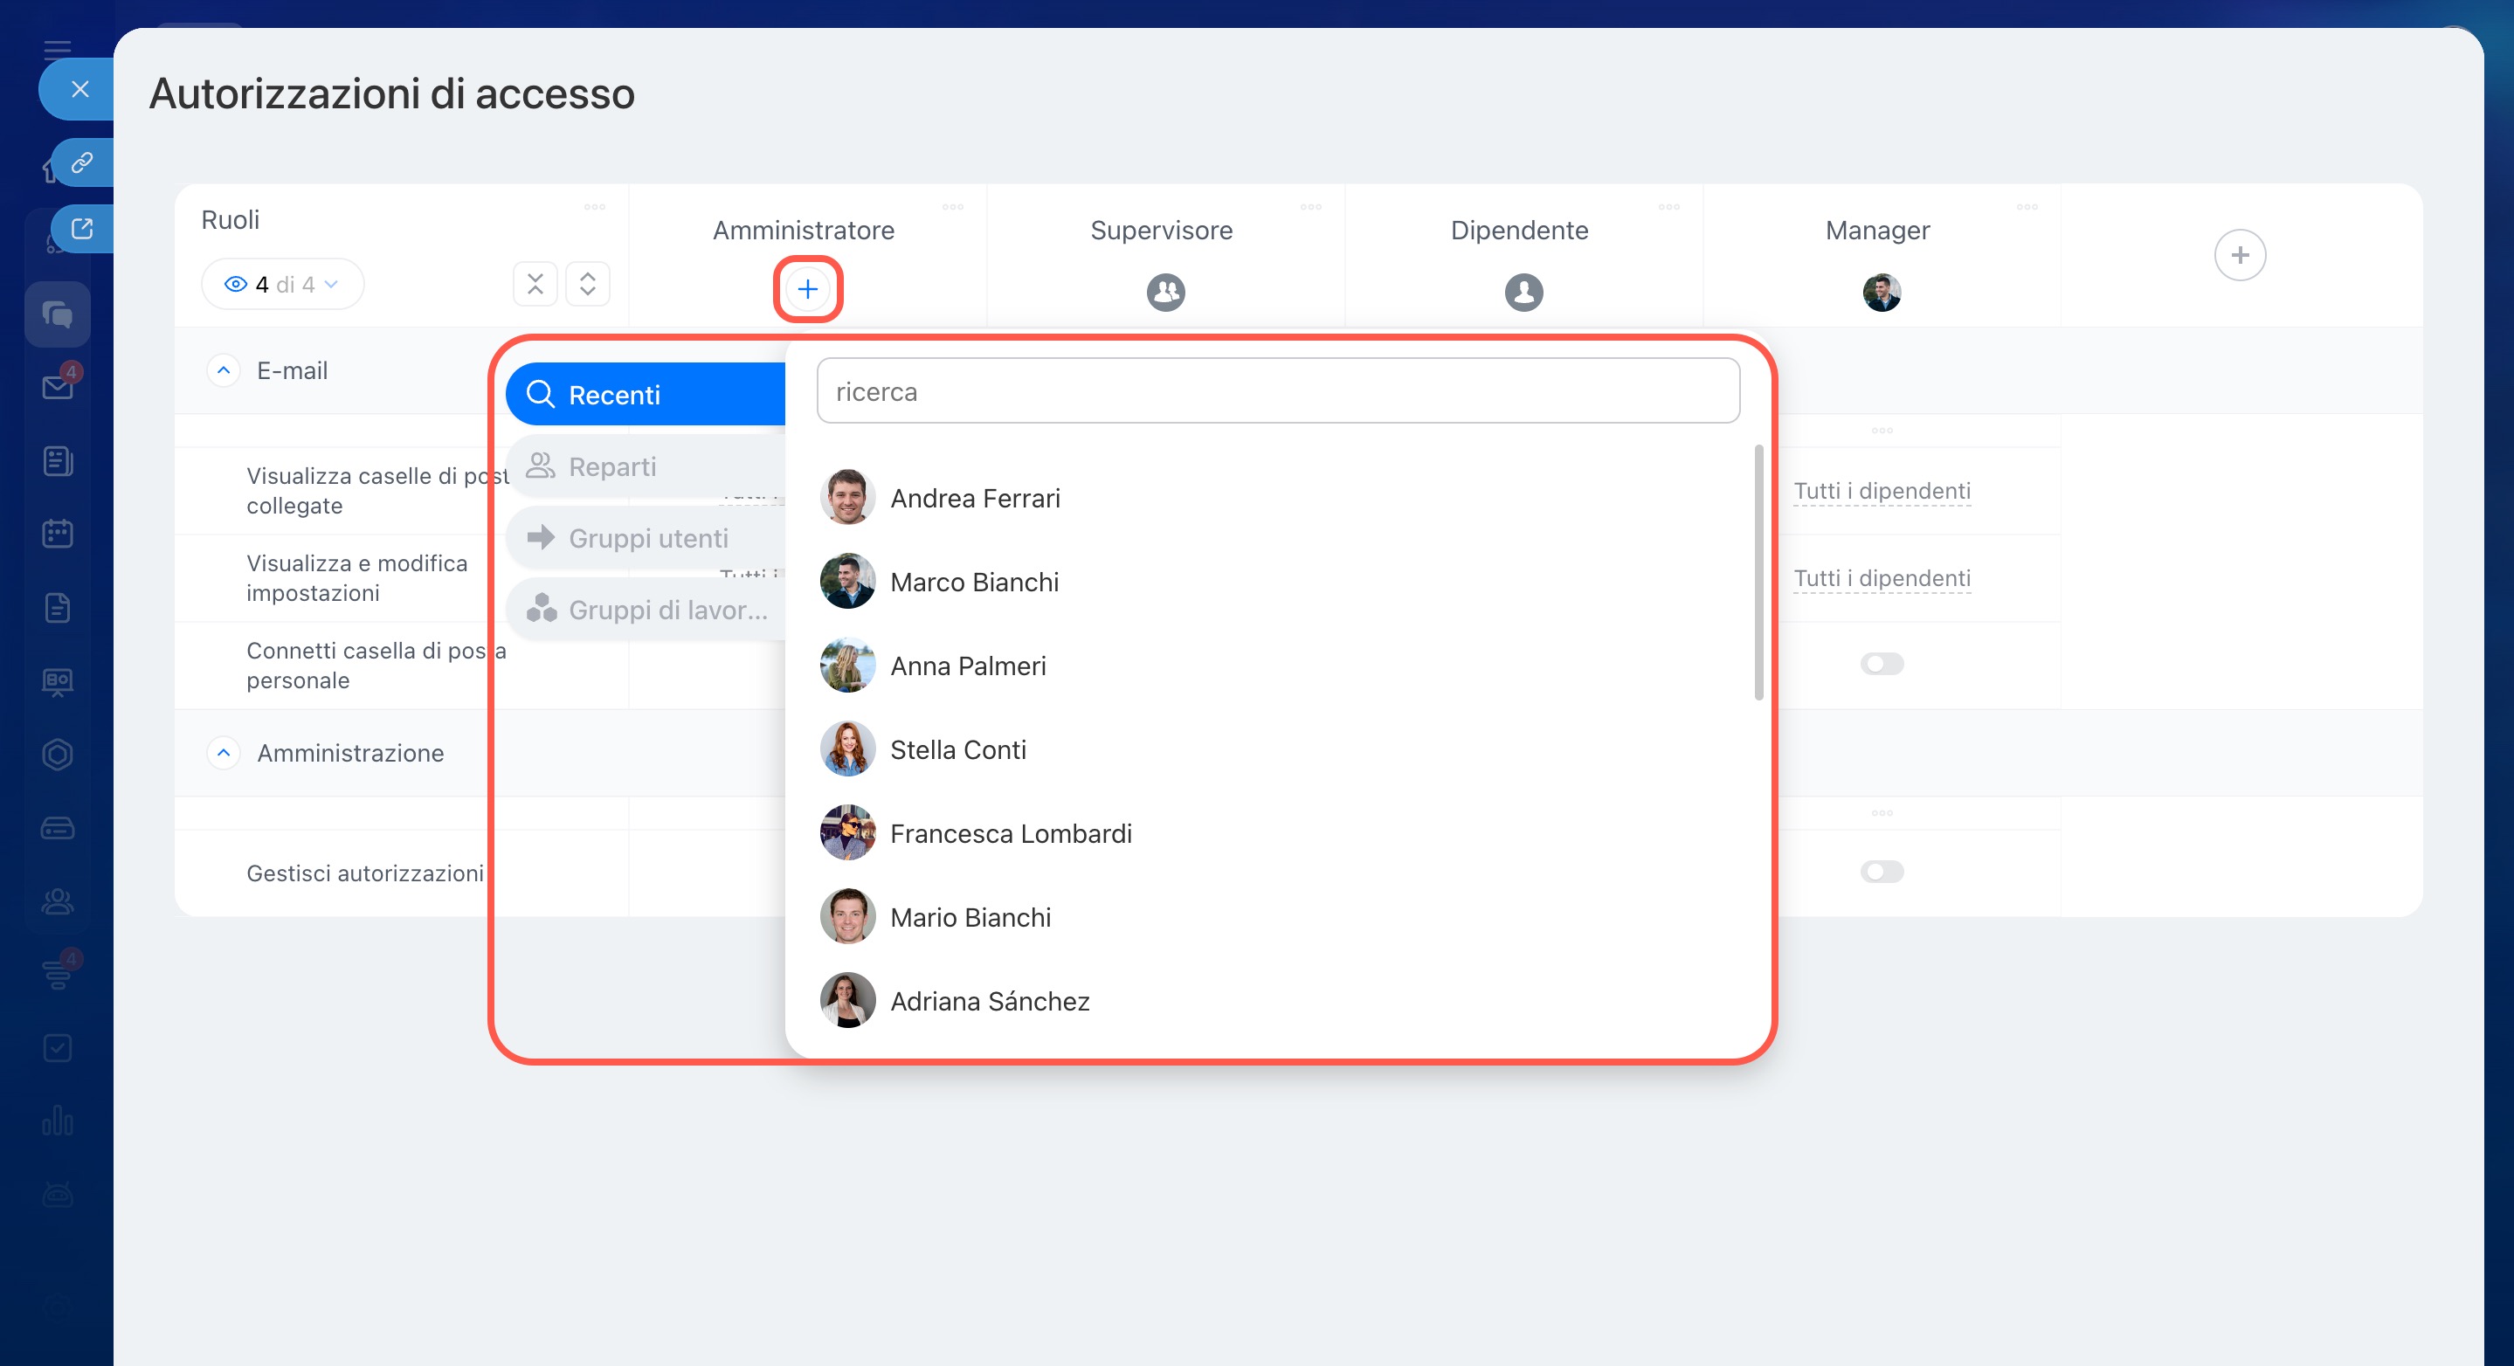Collapse all sections icon in Ruoli header
Screen dimensions: 2514x1366
(x=535, y=284)
